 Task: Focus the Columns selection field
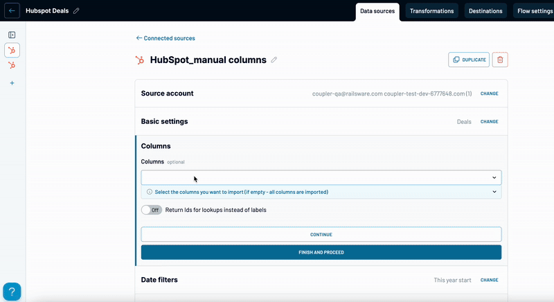(x=321, y=177)
